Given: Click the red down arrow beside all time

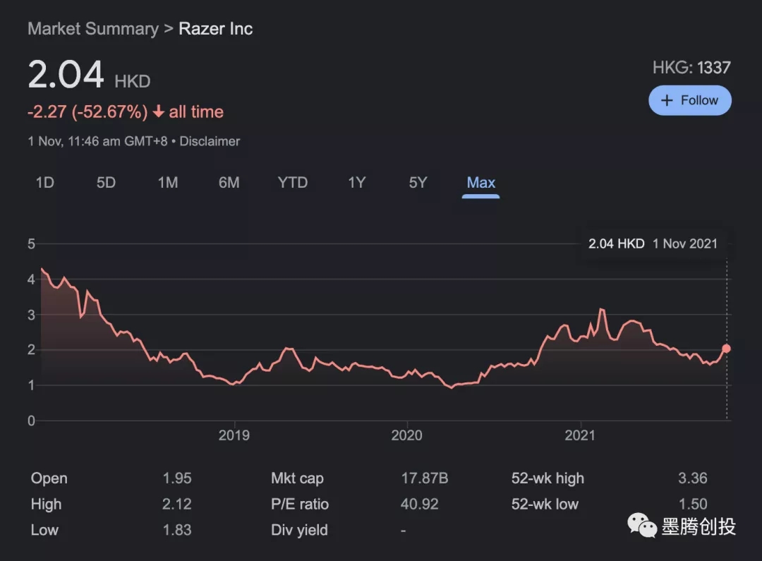Looking at the screenshot, I should tap(159, 112).
